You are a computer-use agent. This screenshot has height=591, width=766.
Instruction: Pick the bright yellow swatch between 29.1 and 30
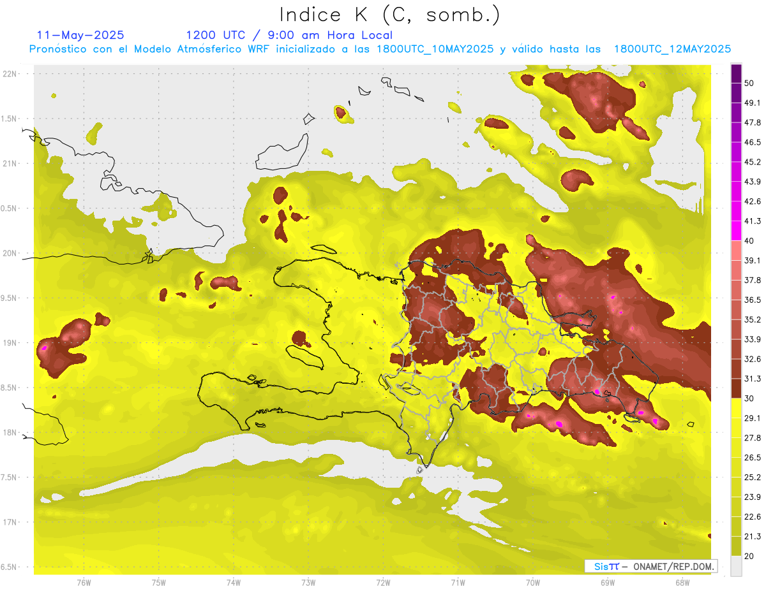736,409
